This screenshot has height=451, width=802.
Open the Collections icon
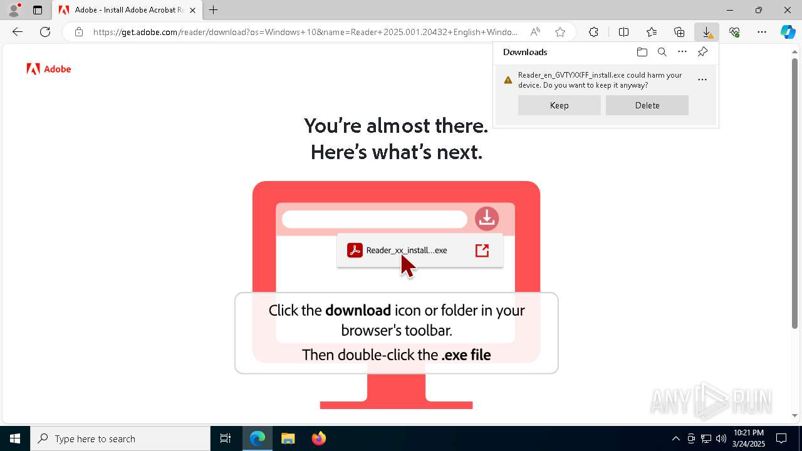point(679,32)
